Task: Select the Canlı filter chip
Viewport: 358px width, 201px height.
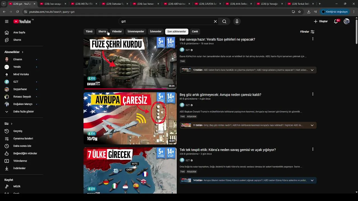Action: [x=195, y=32]
